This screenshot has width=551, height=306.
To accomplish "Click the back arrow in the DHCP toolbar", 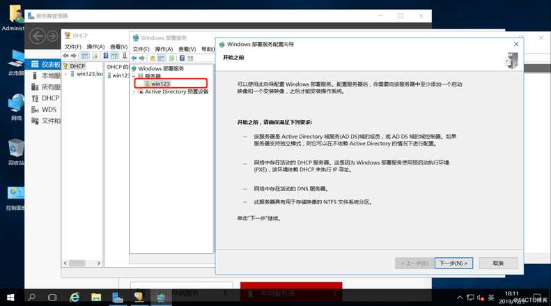I will tap(65, 56).
